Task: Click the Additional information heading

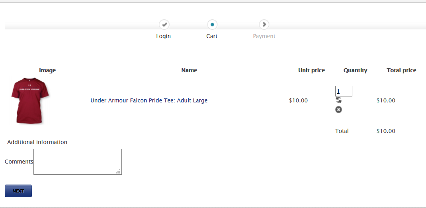Action: [37, 142]
